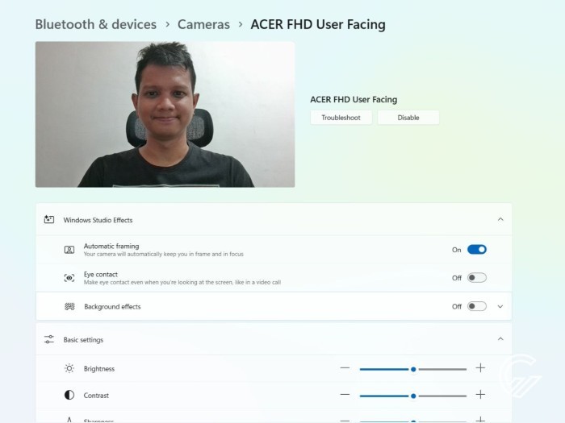565x423 pixels.
Task: Click the Windows Studio Effects header text
Action: coord(98,220)
